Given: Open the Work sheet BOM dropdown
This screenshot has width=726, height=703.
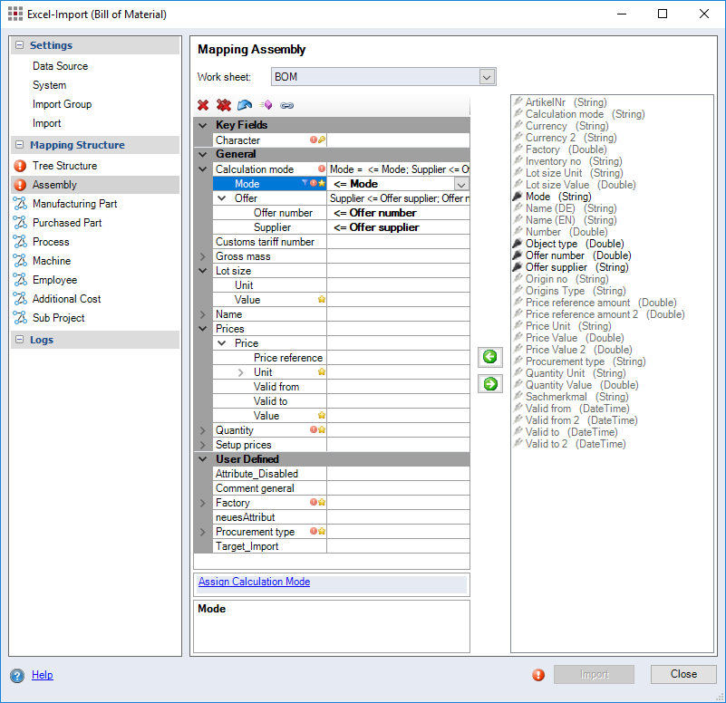Looking at the screenshot, I should (486, 77).
